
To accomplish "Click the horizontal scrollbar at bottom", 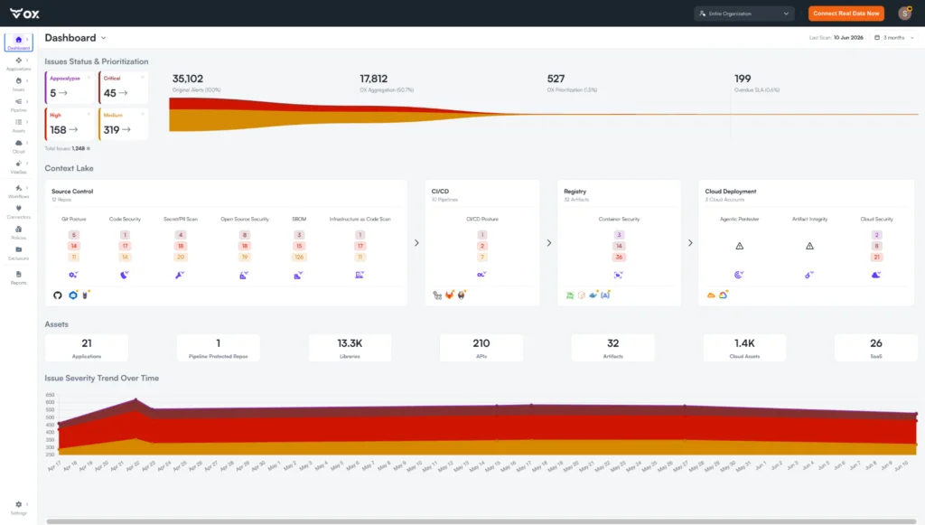I will click(481, 521).
